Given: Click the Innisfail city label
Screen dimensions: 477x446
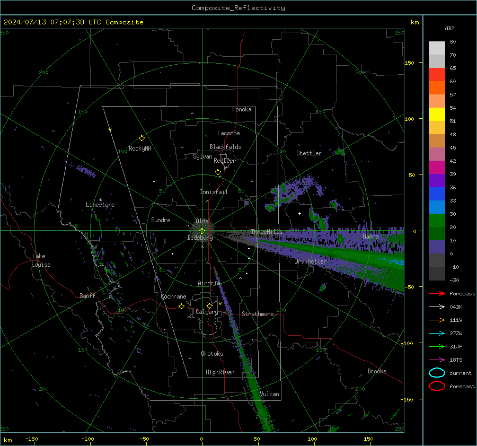Looking at the screenshot, I should point(214,192).
